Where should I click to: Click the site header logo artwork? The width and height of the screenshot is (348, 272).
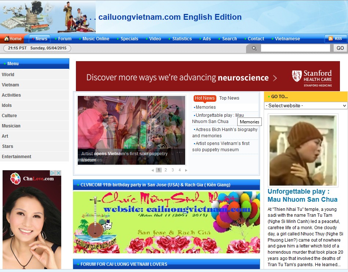point(48,17)
